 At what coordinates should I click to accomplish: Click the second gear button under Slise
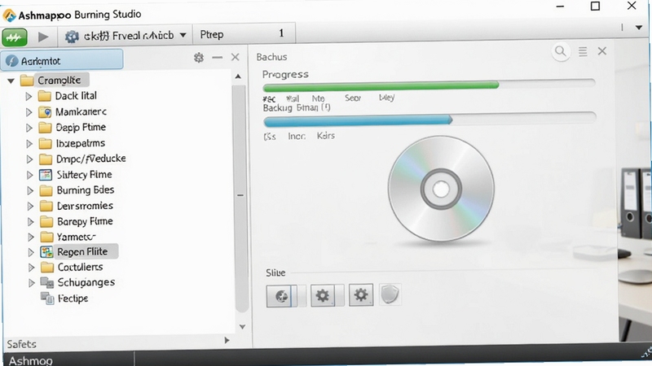point(361,295)
